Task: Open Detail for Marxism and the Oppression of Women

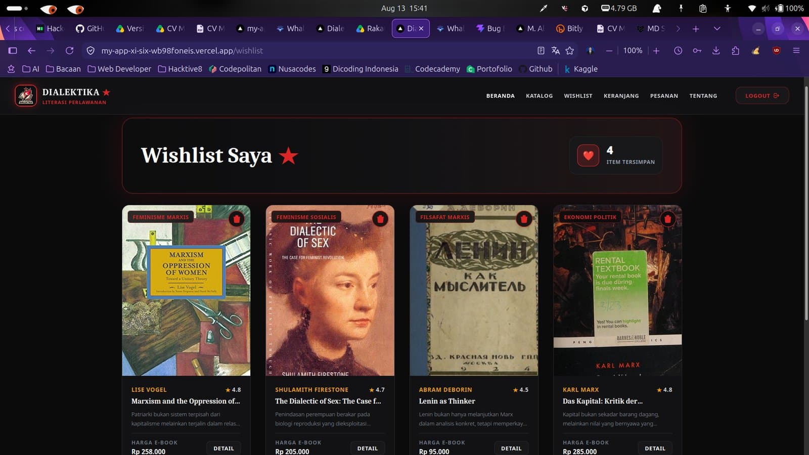Action: tap(223, 448)
